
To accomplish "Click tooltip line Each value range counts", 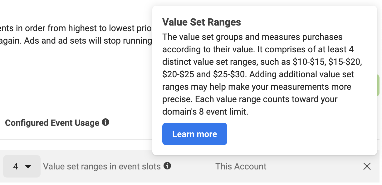I will [250, 99].
